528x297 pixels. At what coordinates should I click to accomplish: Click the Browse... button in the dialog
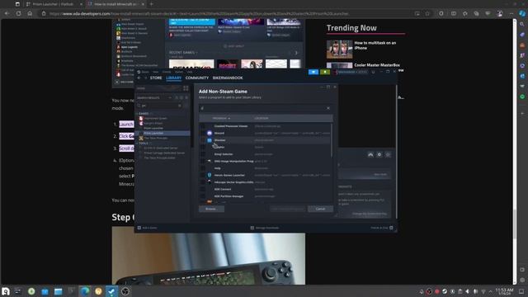[x=211, y=209]
